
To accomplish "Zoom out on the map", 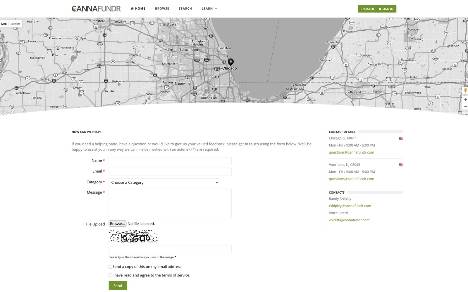I will pos(465,106).
